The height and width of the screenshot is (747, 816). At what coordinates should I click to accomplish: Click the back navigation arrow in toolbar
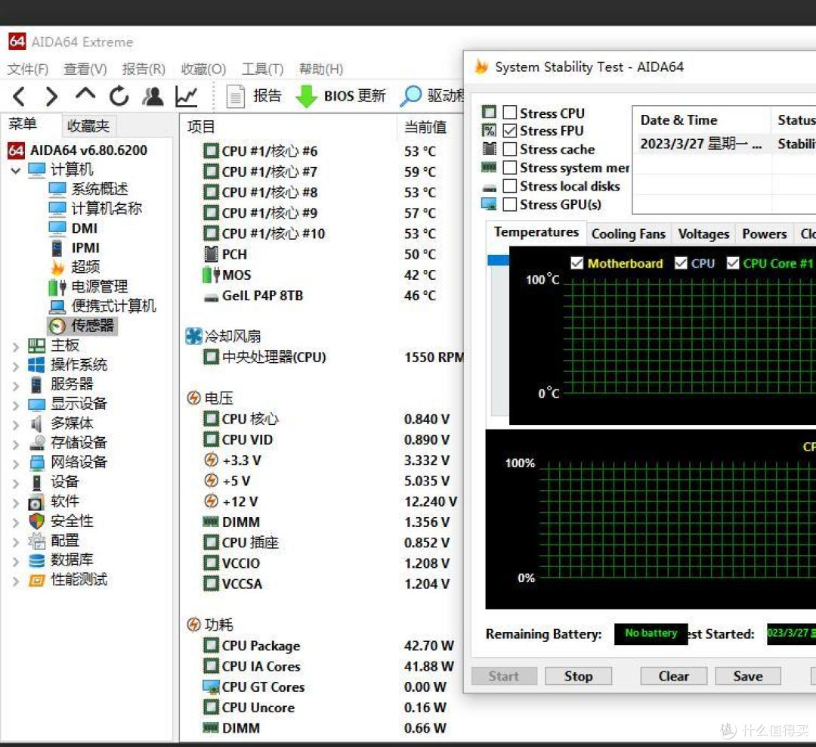19,96
